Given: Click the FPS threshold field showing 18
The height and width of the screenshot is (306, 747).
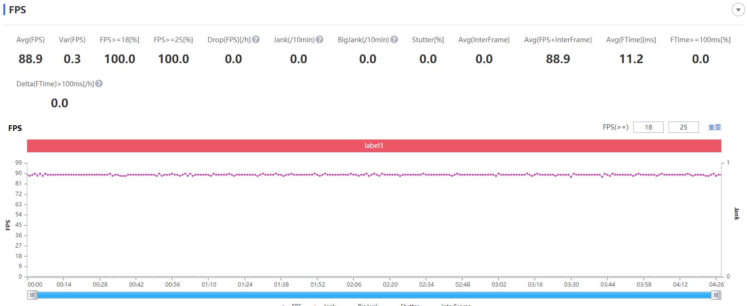Looking at the screenshot, I should 648,127.
